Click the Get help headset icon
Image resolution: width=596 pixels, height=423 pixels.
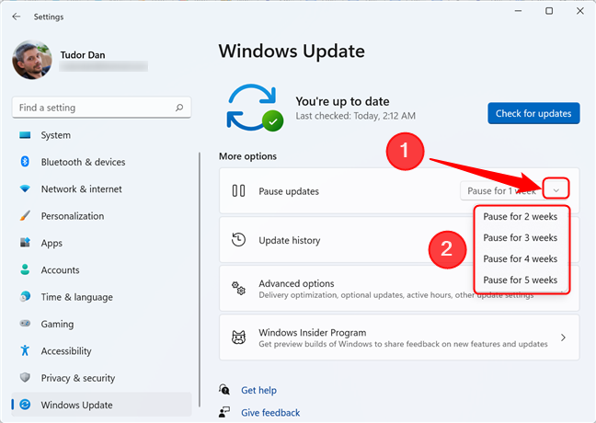tap(224, 390)
